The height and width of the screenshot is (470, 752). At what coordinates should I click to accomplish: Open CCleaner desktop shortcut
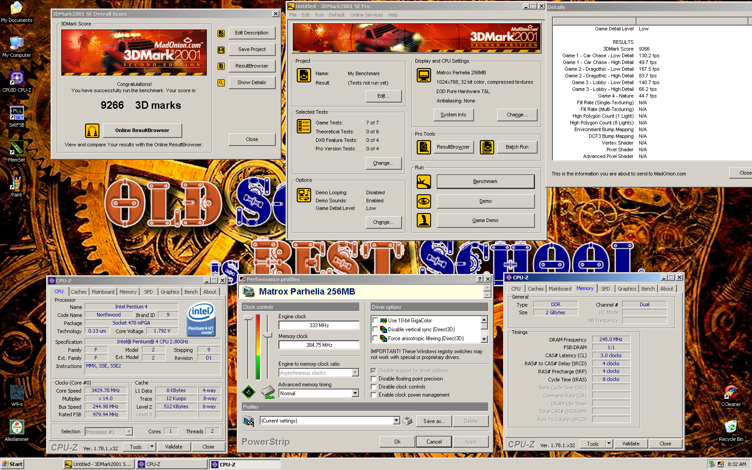pos(731,396)
